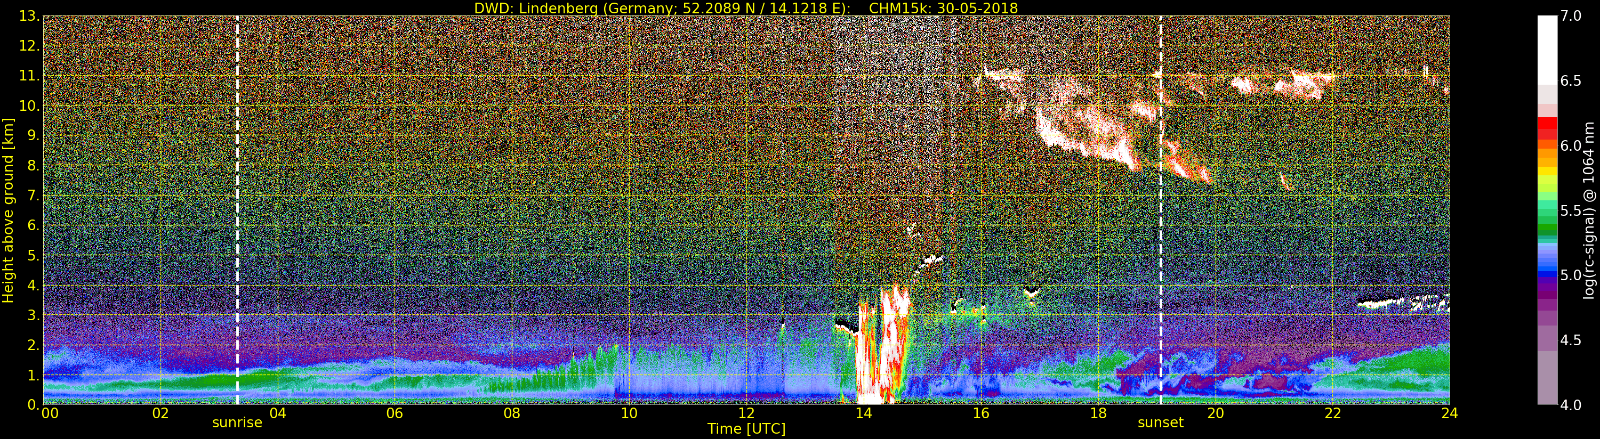Click the time axis tick '02'
Image resolution: width=1600 pixels, height=439 pixels.
click(160, 413)
